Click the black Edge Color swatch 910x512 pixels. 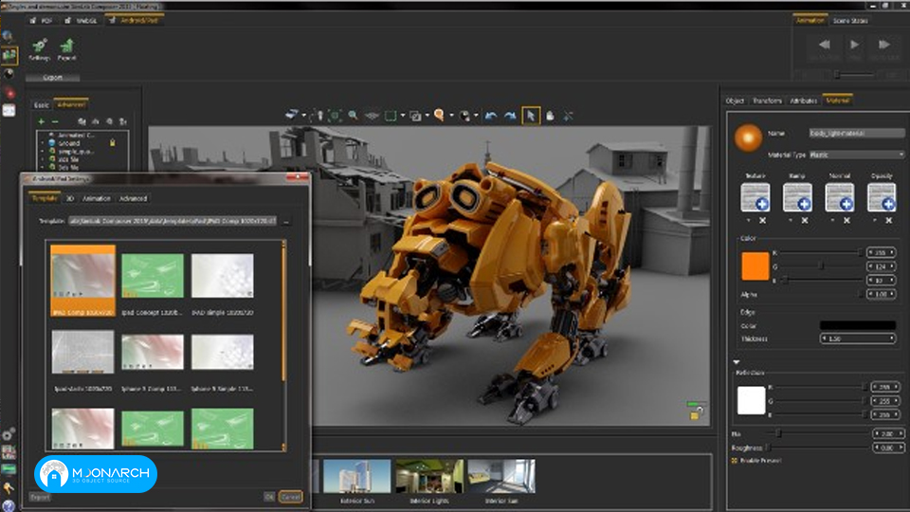858,325
